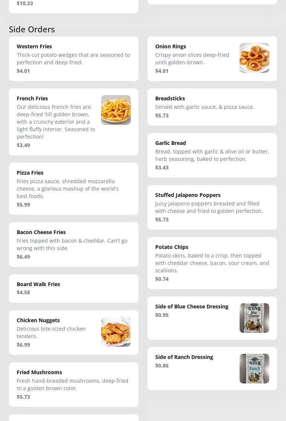Open the Fried Mushrooms item

coord(74,385)
